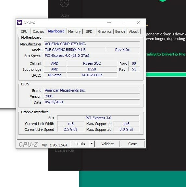The width and height of the screenshot is (186, 187).
Task: Open the Tools dropdown arrow
Action: [x=92, y=144]
